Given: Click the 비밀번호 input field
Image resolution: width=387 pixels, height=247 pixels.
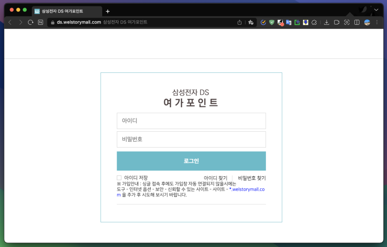Looking at the screenshot, I should [x=191, y=140].
